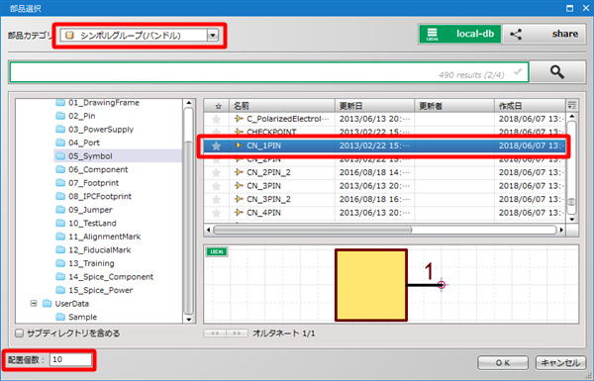Viewport: 594px width, 381px height.
Task: Sort by 名前 column header
Action: (x=282, y=105)
